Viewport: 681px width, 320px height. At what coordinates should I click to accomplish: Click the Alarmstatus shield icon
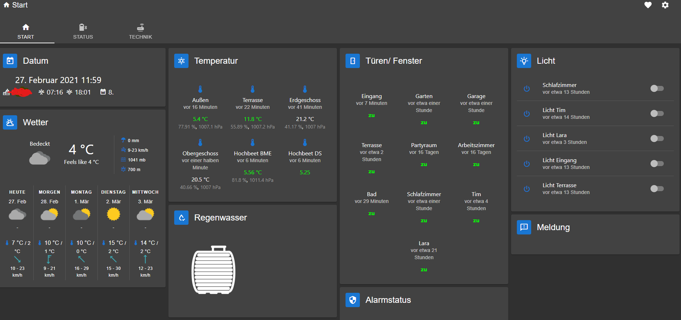click(x=353, y=300)
